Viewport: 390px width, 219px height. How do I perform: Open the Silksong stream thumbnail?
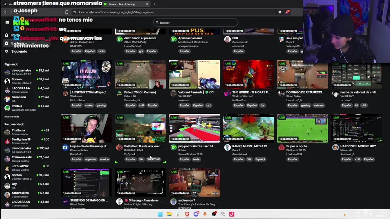tap(140, 182)
